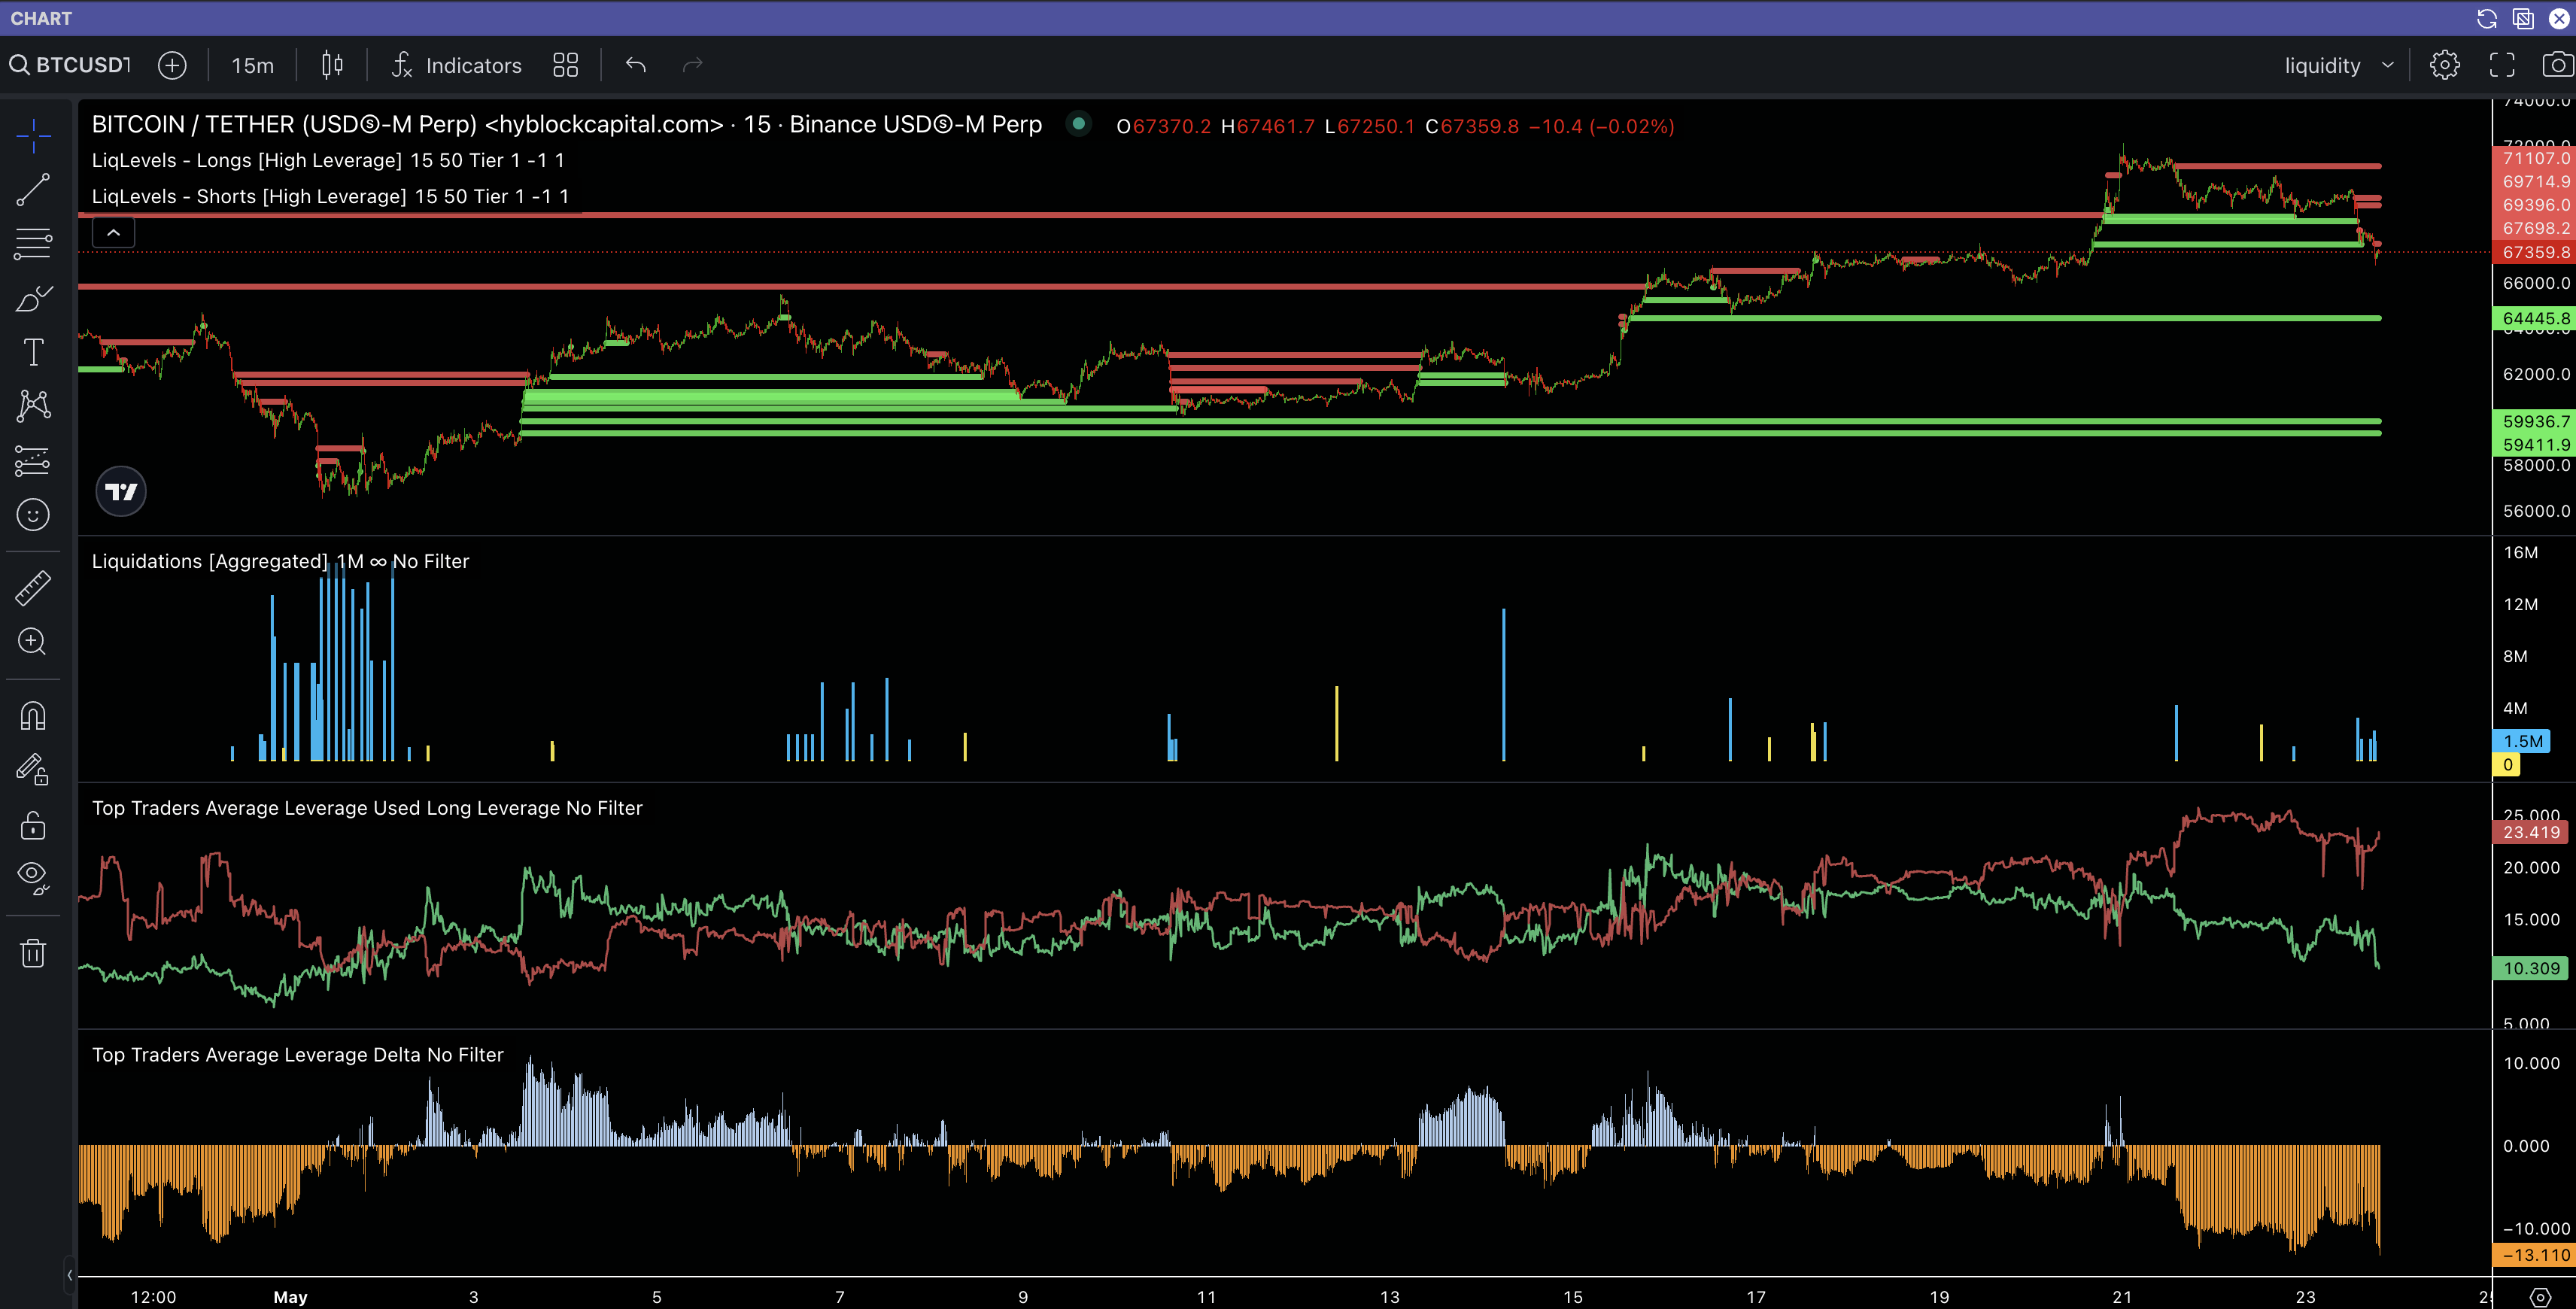This screenshot has width=2576, height=1309.
Task: Toggle lock all drawing tools
Action: point(33,825)
